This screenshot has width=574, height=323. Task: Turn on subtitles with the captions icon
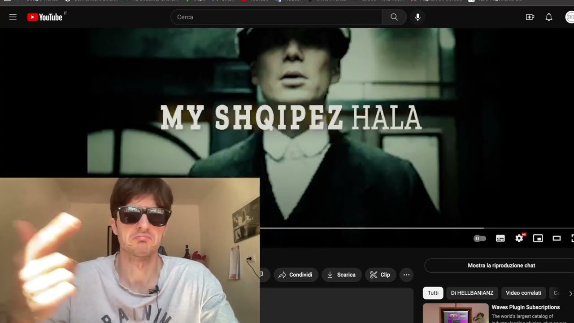pos(500,238)
